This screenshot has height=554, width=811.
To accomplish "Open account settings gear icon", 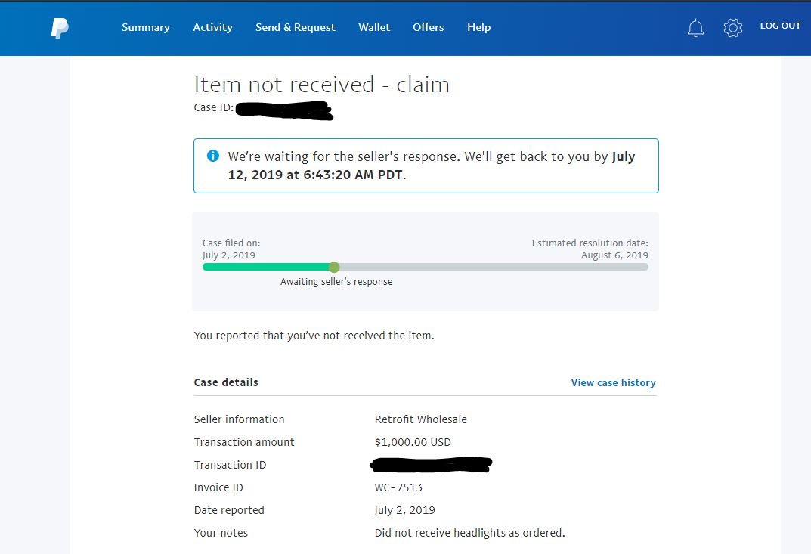I will pyautogui.click(x=733, y=28).
